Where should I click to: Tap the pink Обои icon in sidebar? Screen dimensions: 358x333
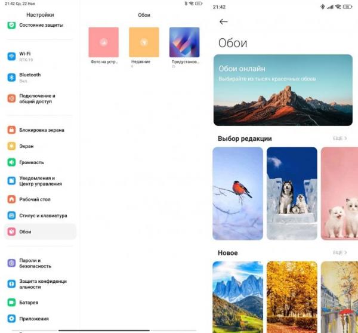tap(11, 232)
